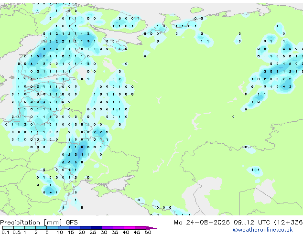Click the 35–40 mm violet legend swatch
The image size is (303, 234).
pos(119,228)
